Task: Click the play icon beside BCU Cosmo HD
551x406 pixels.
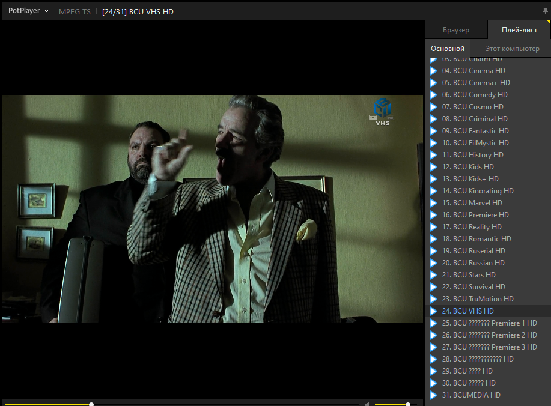Action: tap(433, 107)
